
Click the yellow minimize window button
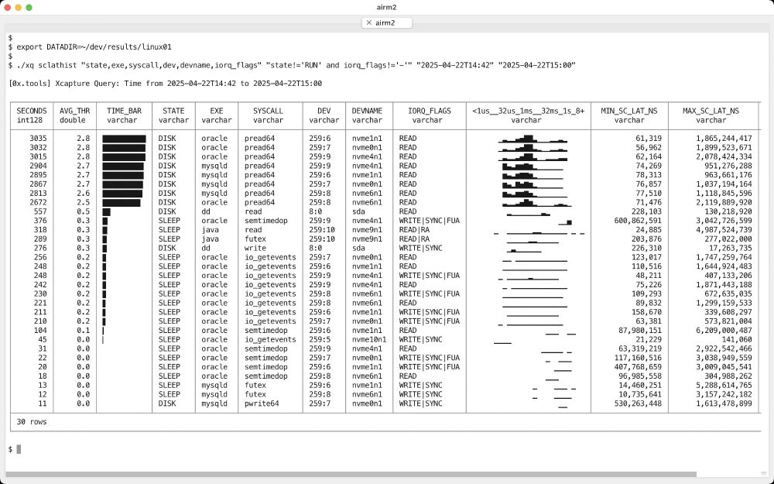point(19,8)
